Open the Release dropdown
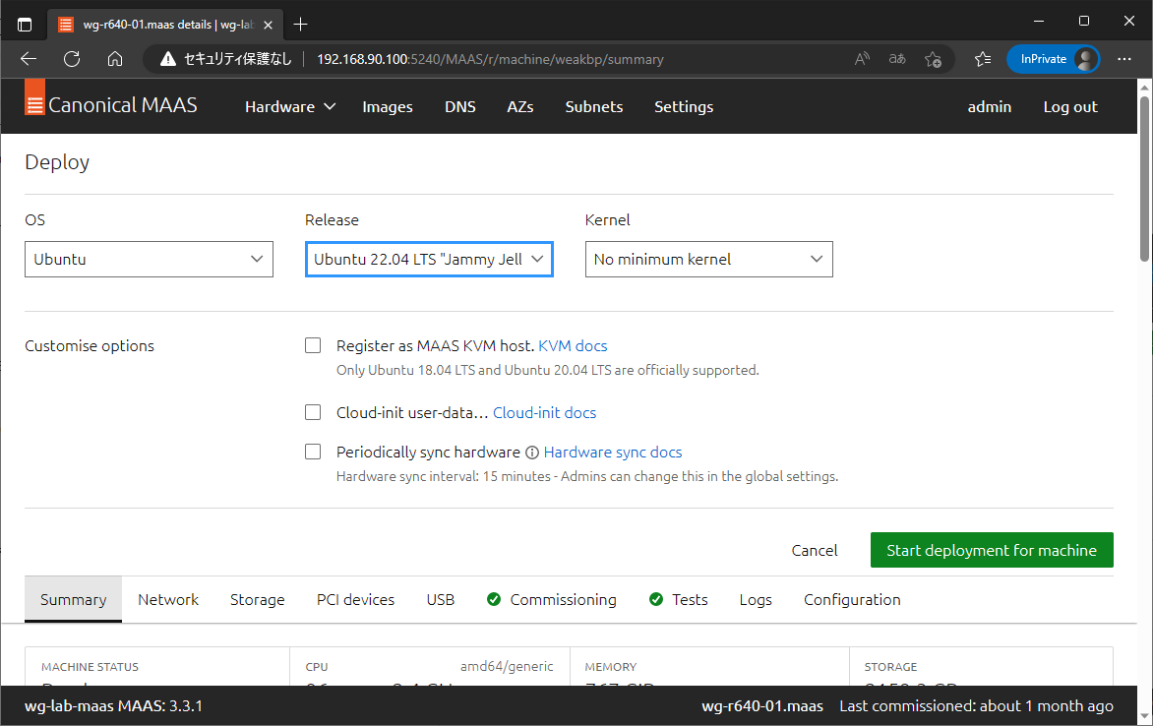The height and width of the screenshot is (726, 1153). click(x=429, y=259)
